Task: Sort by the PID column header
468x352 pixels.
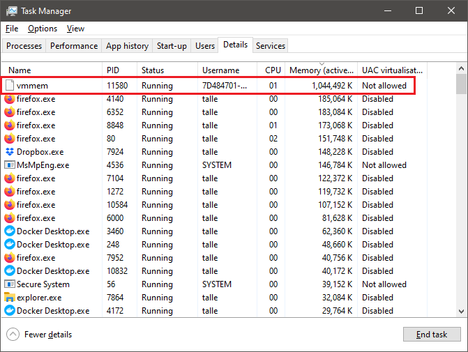Action: (120, 70)
